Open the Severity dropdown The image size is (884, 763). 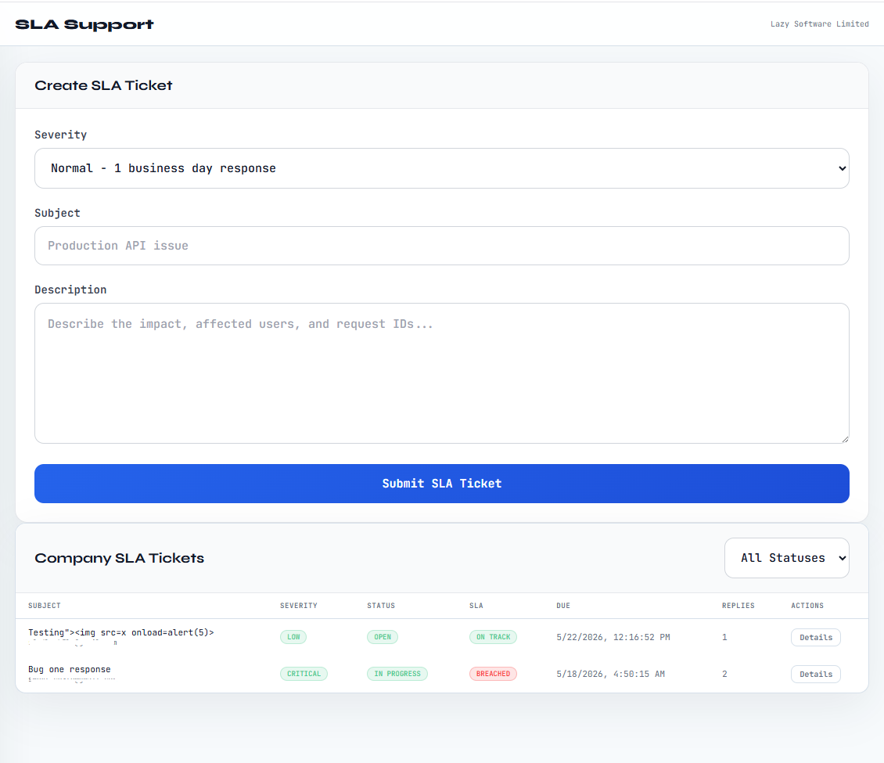click(441, 168)
